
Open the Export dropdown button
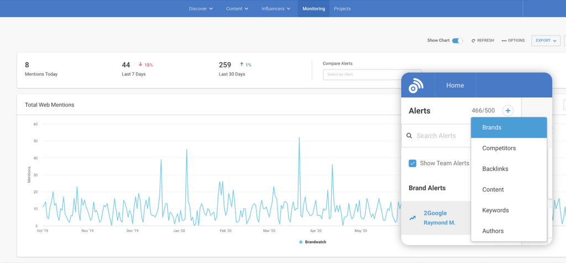546,41
